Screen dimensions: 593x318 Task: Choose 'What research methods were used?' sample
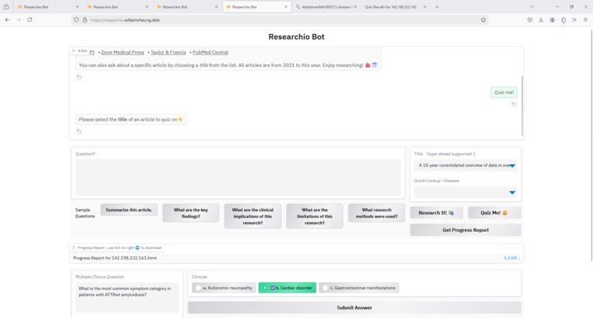pos(377,213)
